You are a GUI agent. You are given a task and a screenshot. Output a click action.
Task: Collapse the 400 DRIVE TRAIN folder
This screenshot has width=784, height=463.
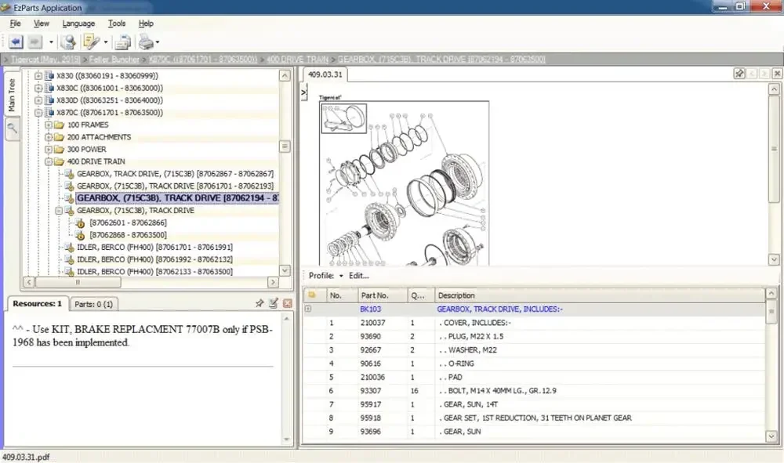(48, 161)
